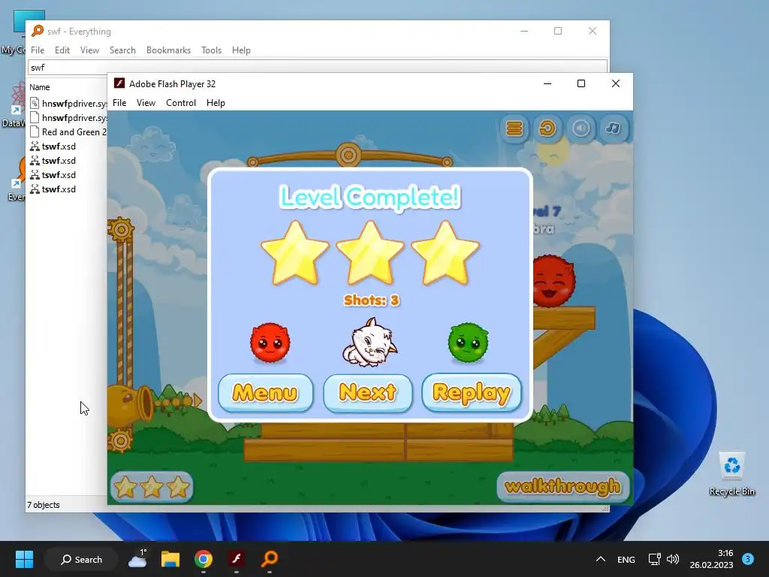Screen dimensions: 769x577
Task: Open Everything View menu
Action: (x=90, y=50)
